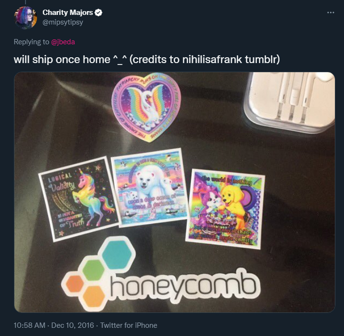Click the heart-shaped swan sticker in photo
The image size is (344, 336).
click(x=146, y=107)
